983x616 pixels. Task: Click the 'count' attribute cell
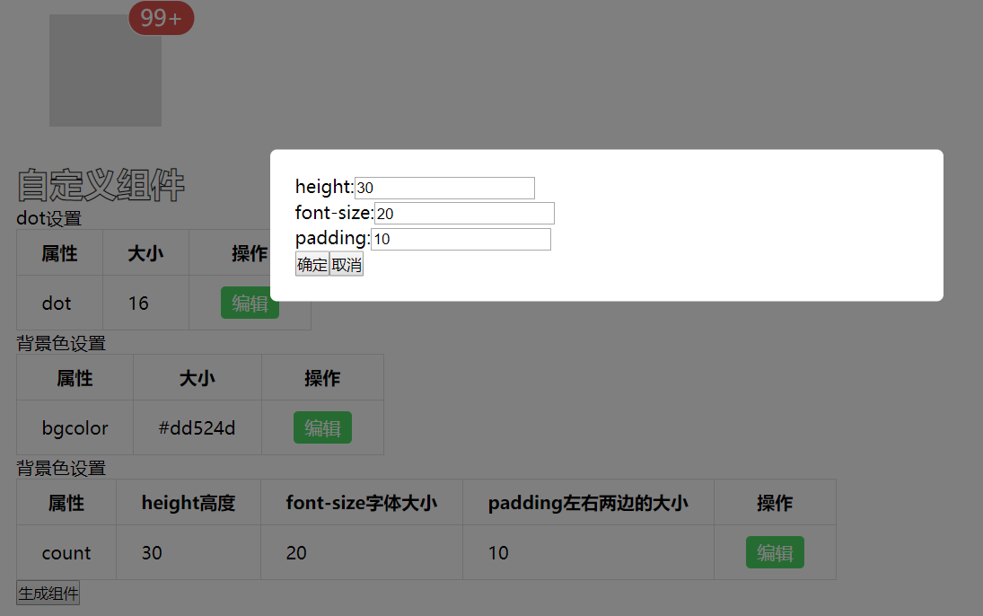point(66,552)
